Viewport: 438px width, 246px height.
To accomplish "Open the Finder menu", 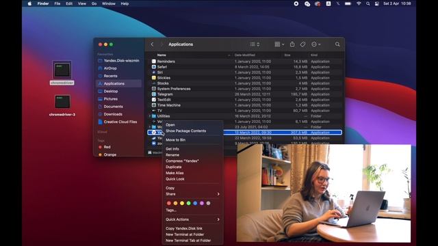I will (43, 3).
